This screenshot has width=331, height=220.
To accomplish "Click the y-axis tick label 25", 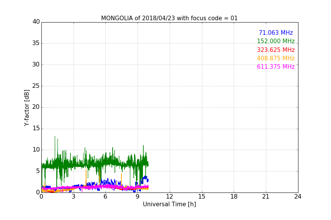I will pos(36,86).
